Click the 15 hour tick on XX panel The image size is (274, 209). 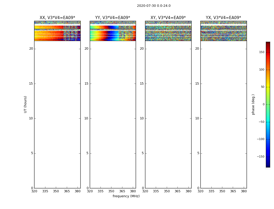pyautogui.click(x=31, y=84)
